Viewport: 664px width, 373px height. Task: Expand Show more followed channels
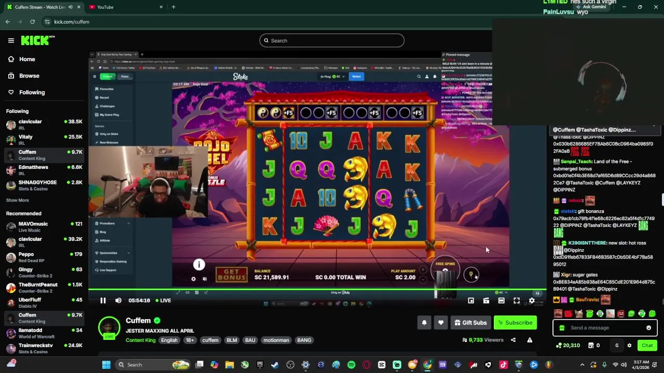coord(17,200)
